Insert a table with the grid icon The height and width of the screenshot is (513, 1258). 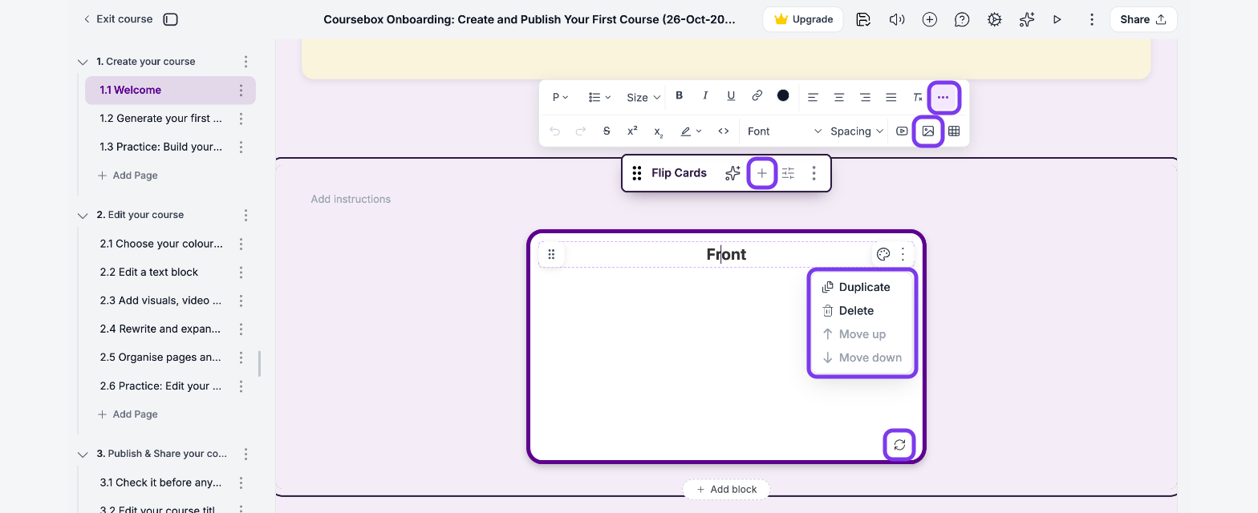pos(954,131)
